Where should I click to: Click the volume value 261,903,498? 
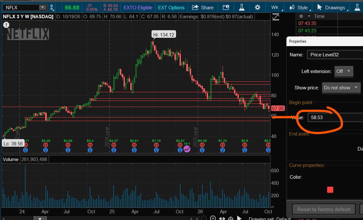(34, 159)
